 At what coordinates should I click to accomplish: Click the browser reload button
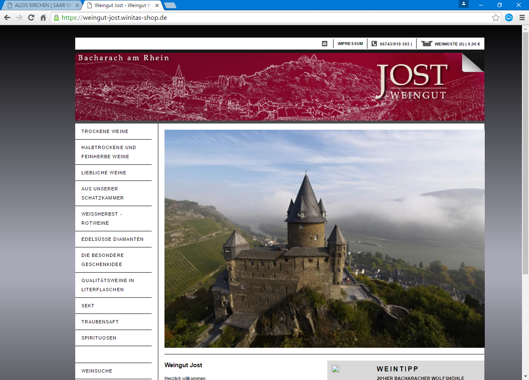(x=31, y=18)
